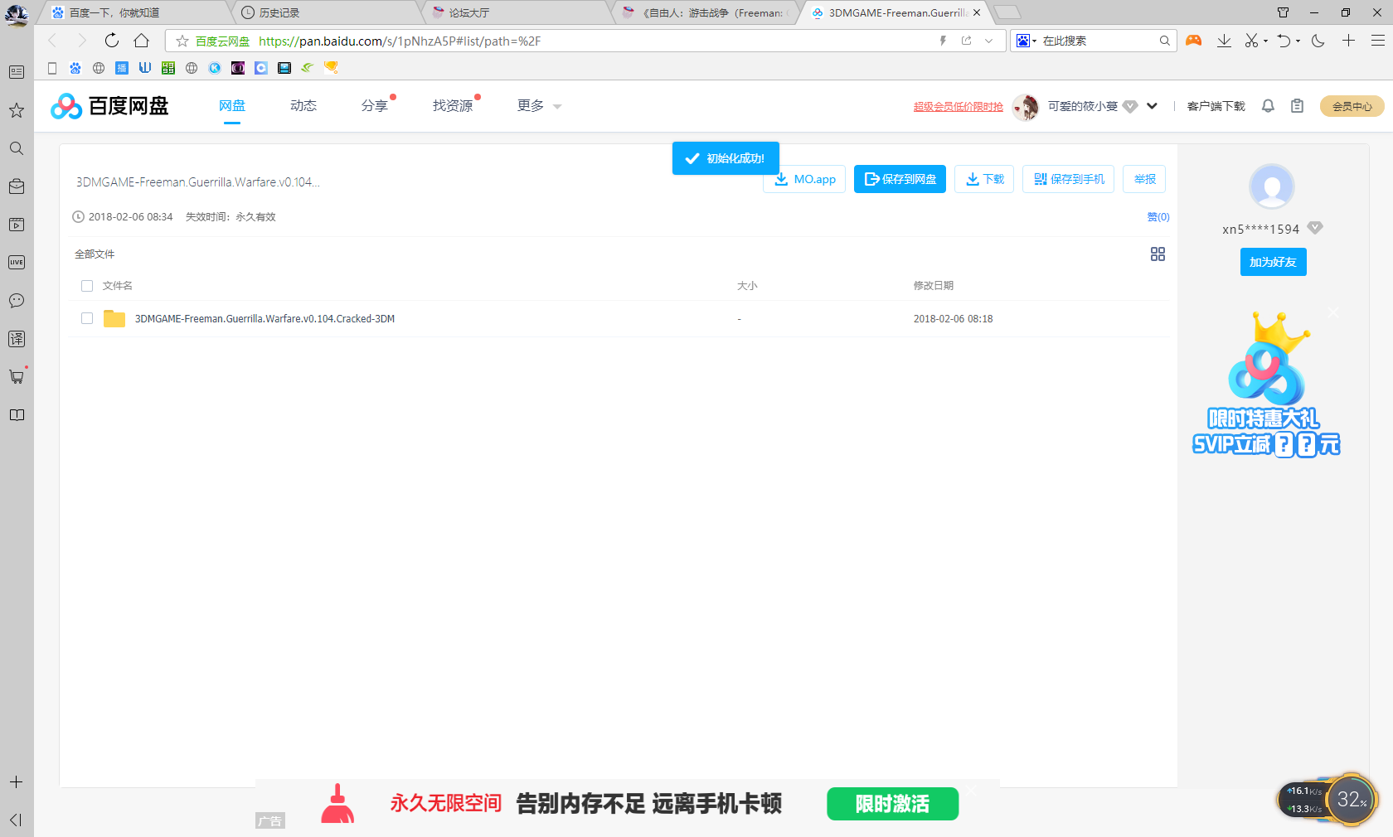
Task: Click the browser forward arrow
Action: [x=81, y=41]
